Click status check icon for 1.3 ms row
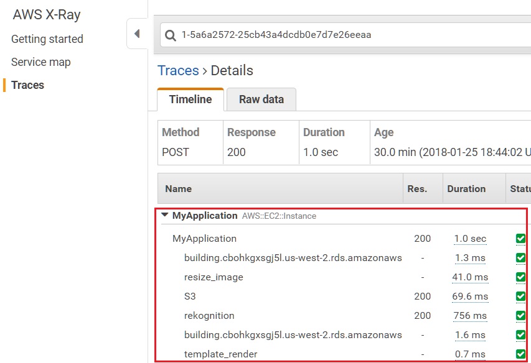The width and height of the screenshot is (531, 363). pos(520,258)
